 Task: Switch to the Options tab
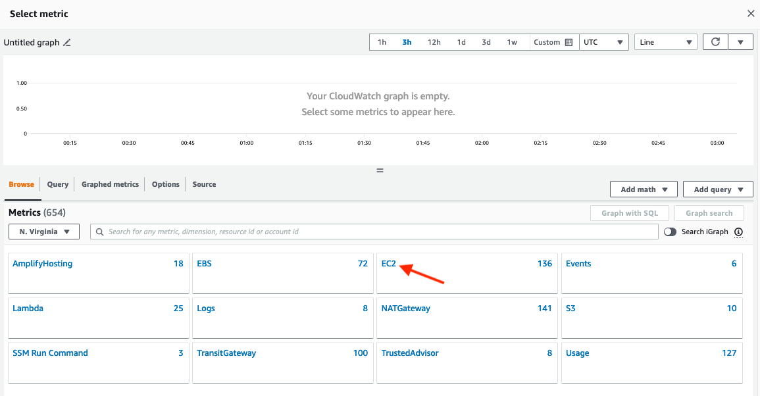click(166, 184)
